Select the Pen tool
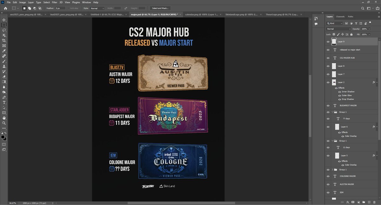Image resolution: width=381 pixels, height=205 pixels. [4, 97]
